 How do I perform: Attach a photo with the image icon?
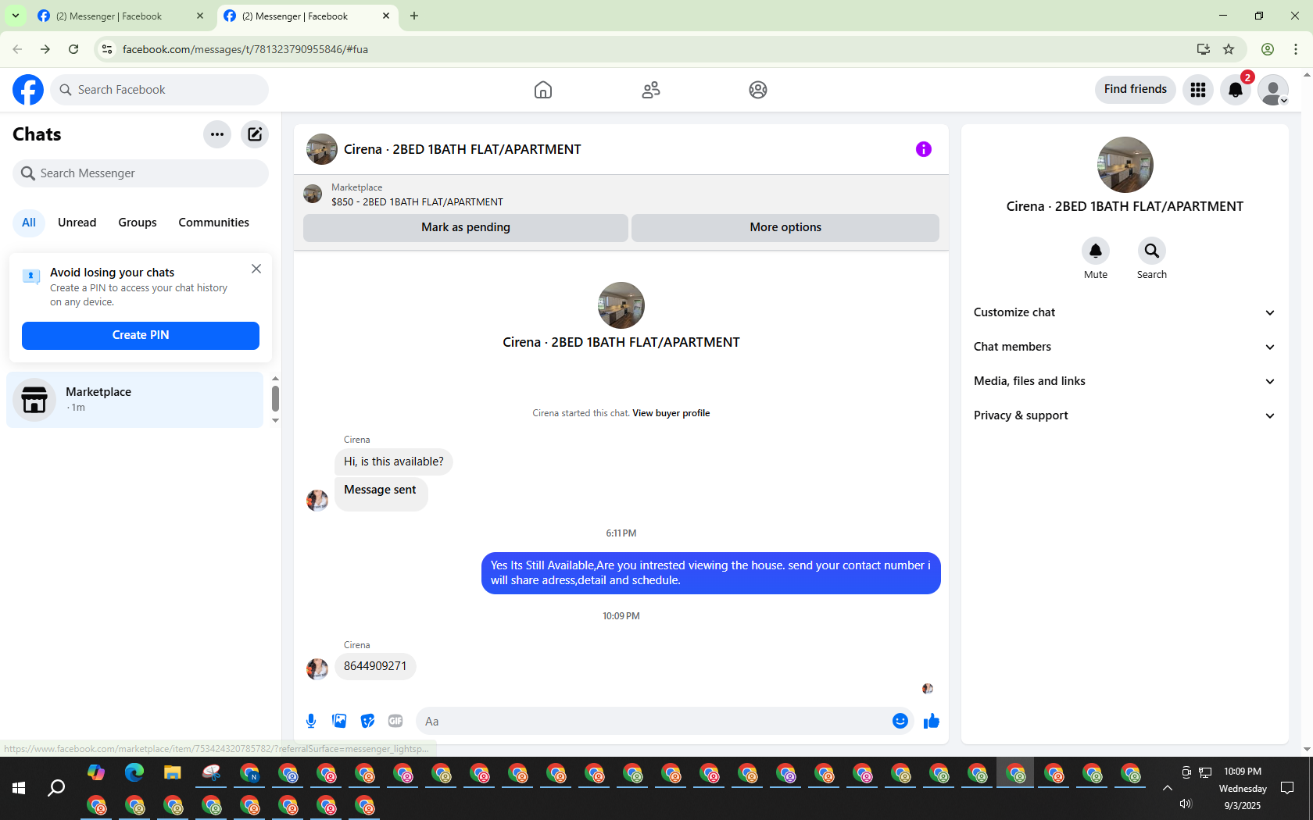pos(339,721)
